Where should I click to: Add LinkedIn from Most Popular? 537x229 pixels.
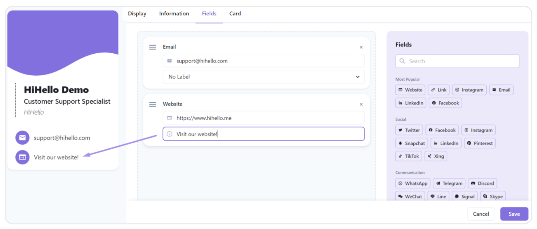[411, 103]
